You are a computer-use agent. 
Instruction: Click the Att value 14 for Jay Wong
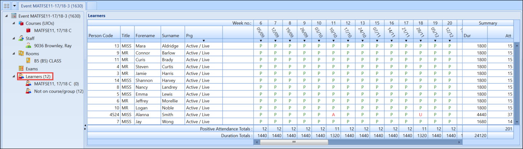tap(500, 122)
